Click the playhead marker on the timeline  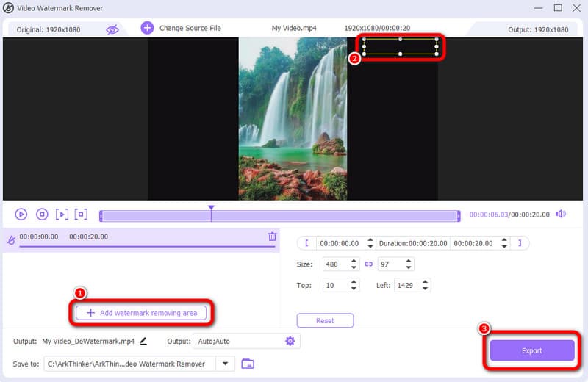(x=211, y=207)
